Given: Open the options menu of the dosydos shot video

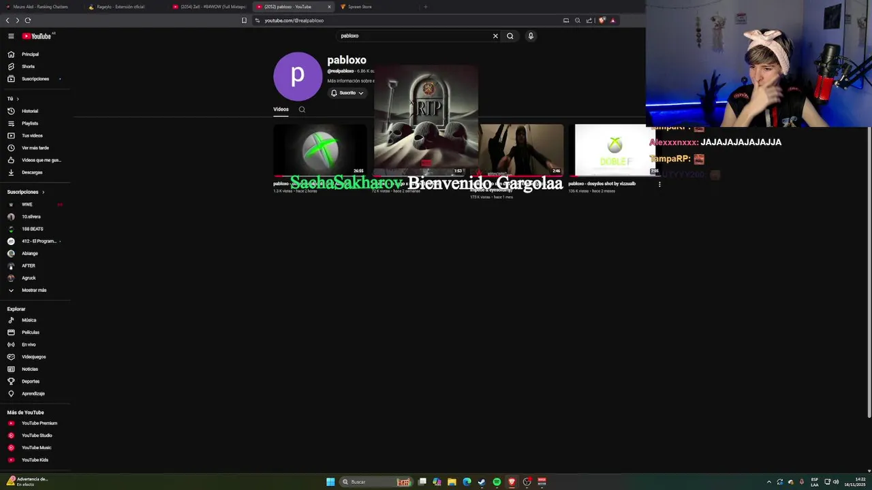Looking at the screenshot, I should pos(659,184).
